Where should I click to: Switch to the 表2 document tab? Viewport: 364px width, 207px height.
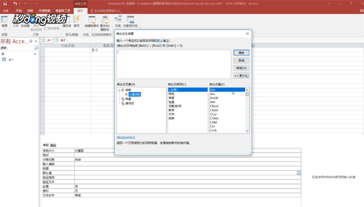point(60,40)
